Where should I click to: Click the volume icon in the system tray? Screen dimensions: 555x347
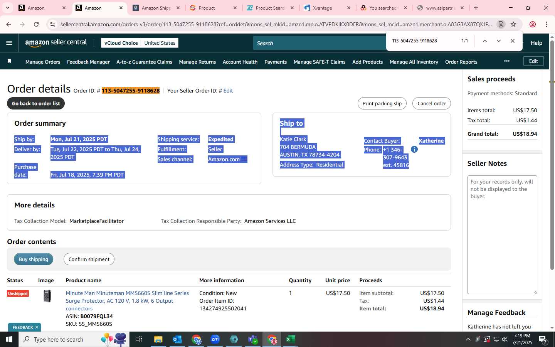(x=505, y=339)
